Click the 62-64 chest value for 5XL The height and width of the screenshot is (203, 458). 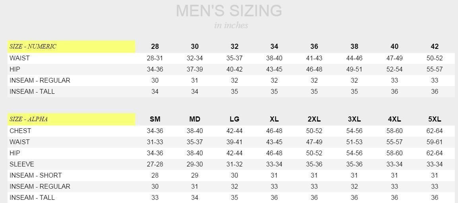coord(434,131)
